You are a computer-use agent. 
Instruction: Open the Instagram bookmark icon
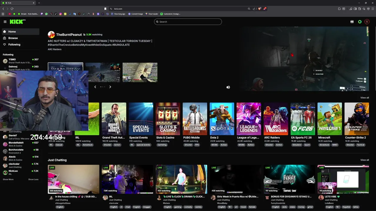click(x=61, y=14)
